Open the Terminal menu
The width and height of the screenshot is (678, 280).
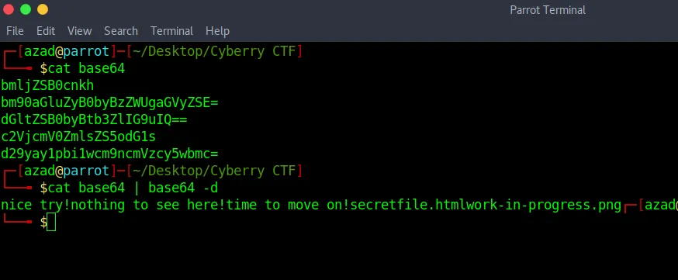(171, 31)
